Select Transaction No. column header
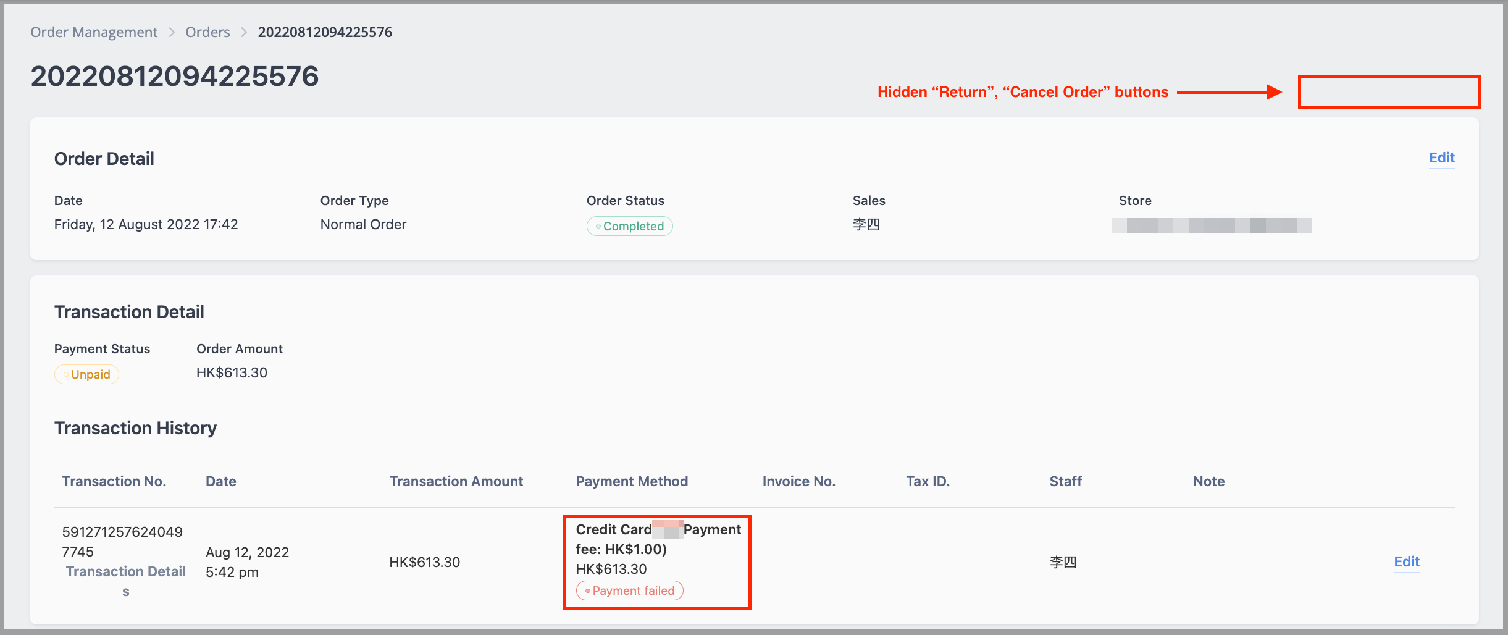This screenshot has height=635, width=1508. point(114,481)
